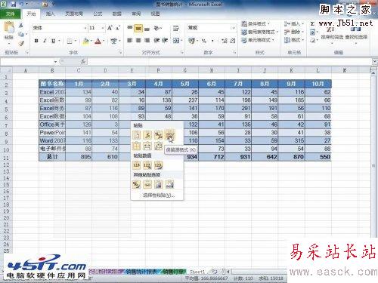378x283 pixels.
Task: Open the Delete cells dropdown
Action: tap(293, 32)
